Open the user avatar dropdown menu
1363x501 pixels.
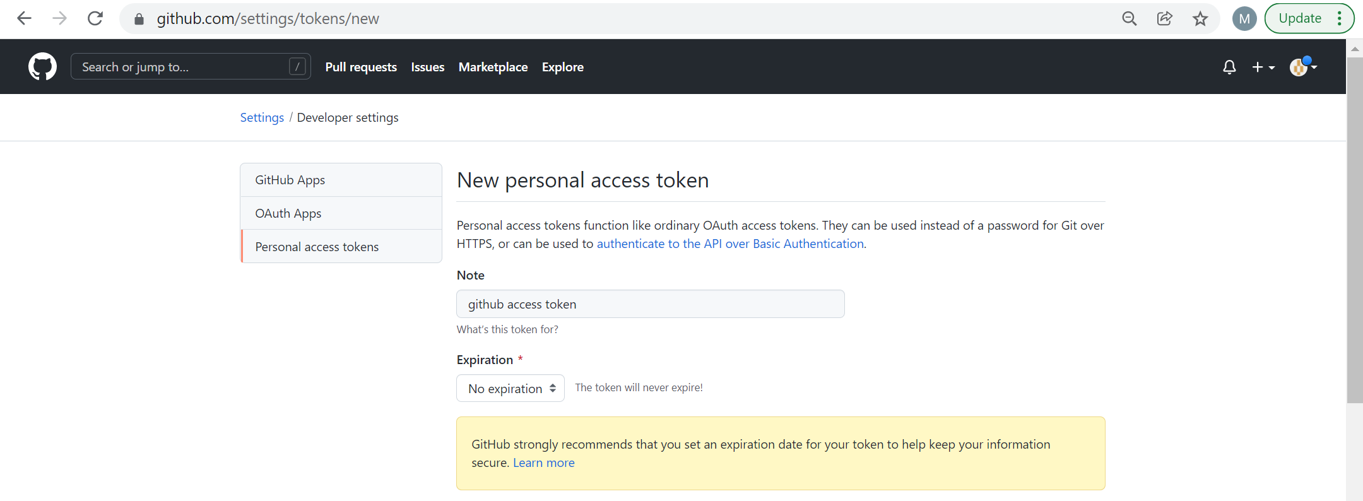pyautogui.click(x=1304, y=66)
